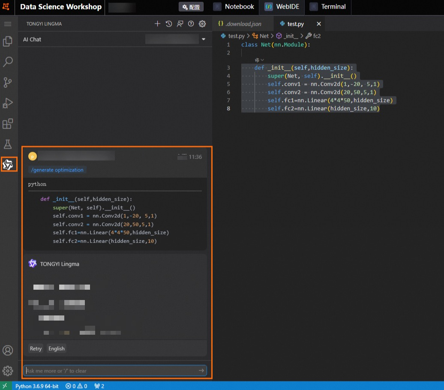This screenshot has width=444, height=390.
Task: Select the Python 3.6.9 interpreter in the status bar
Action: pyautogui.click(x=38, y=386)
